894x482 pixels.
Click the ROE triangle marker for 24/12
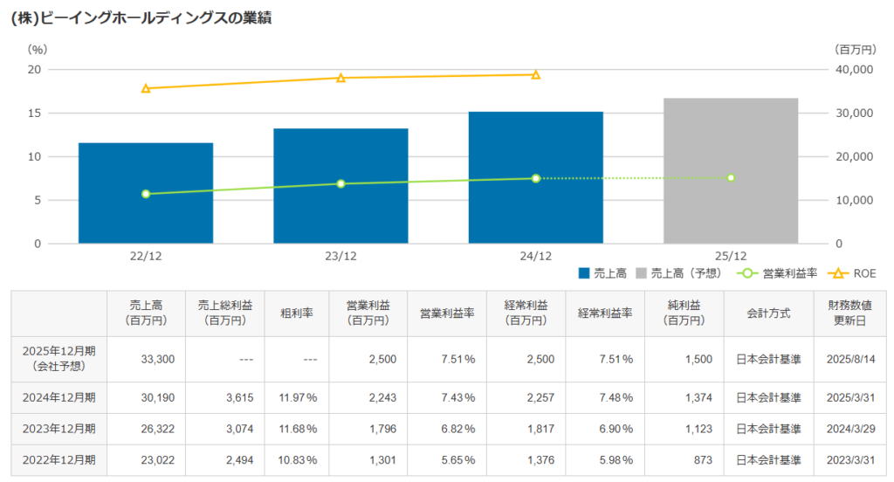pos(536,74)
